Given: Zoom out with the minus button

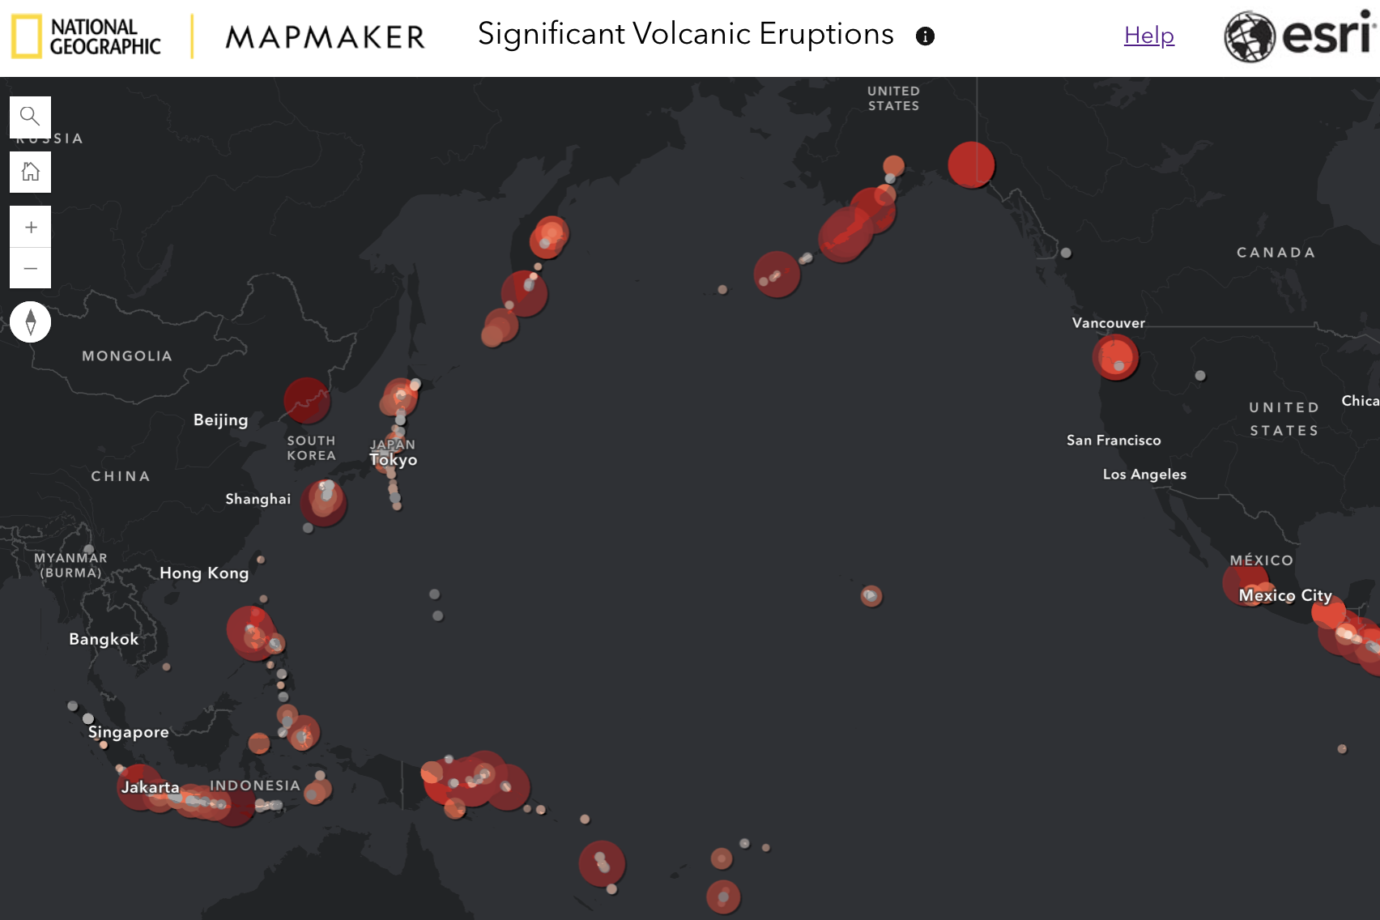Looking at the screenshot, I should point(30,268).
